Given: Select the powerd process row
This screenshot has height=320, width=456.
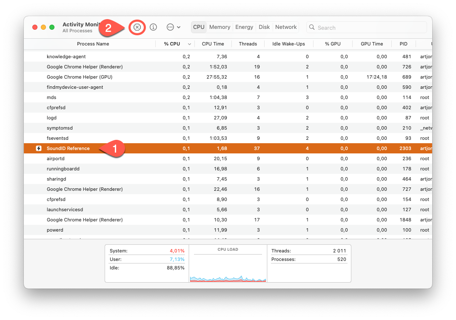Looking at the screenshot, I should [x=228, y=230].
